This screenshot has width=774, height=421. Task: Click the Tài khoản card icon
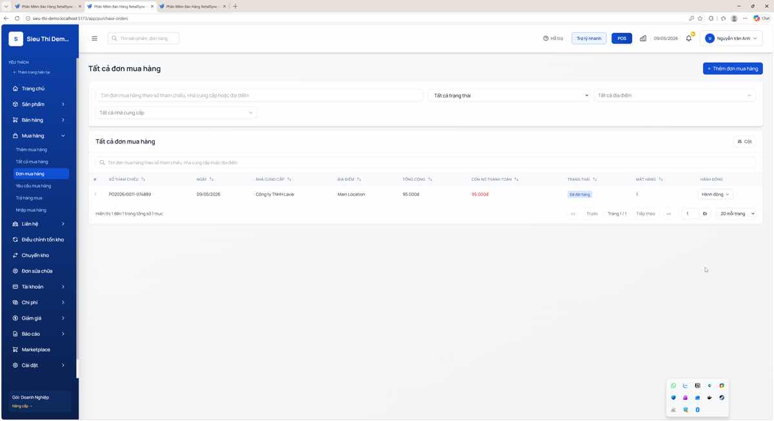coord(15,287)
